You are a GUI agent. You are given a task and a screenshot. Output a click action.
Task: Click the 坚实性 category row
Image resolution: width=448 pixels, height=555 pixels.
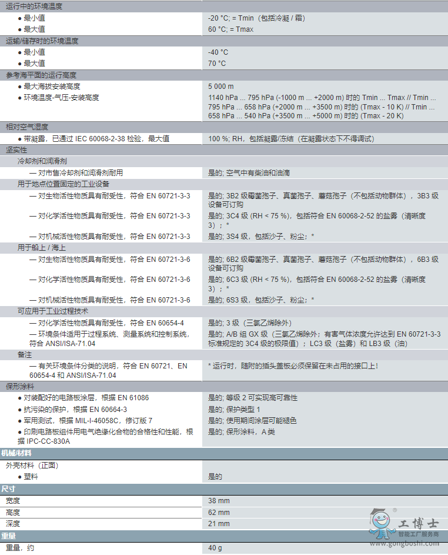pyautogui.click(x=16, y=150)
